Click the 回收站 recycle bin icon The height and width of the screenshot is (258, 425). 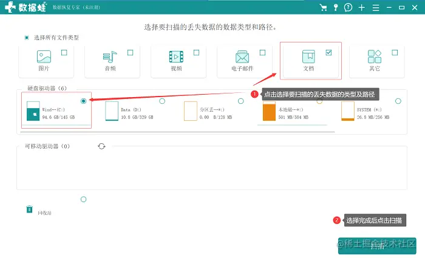pos(30,209)
